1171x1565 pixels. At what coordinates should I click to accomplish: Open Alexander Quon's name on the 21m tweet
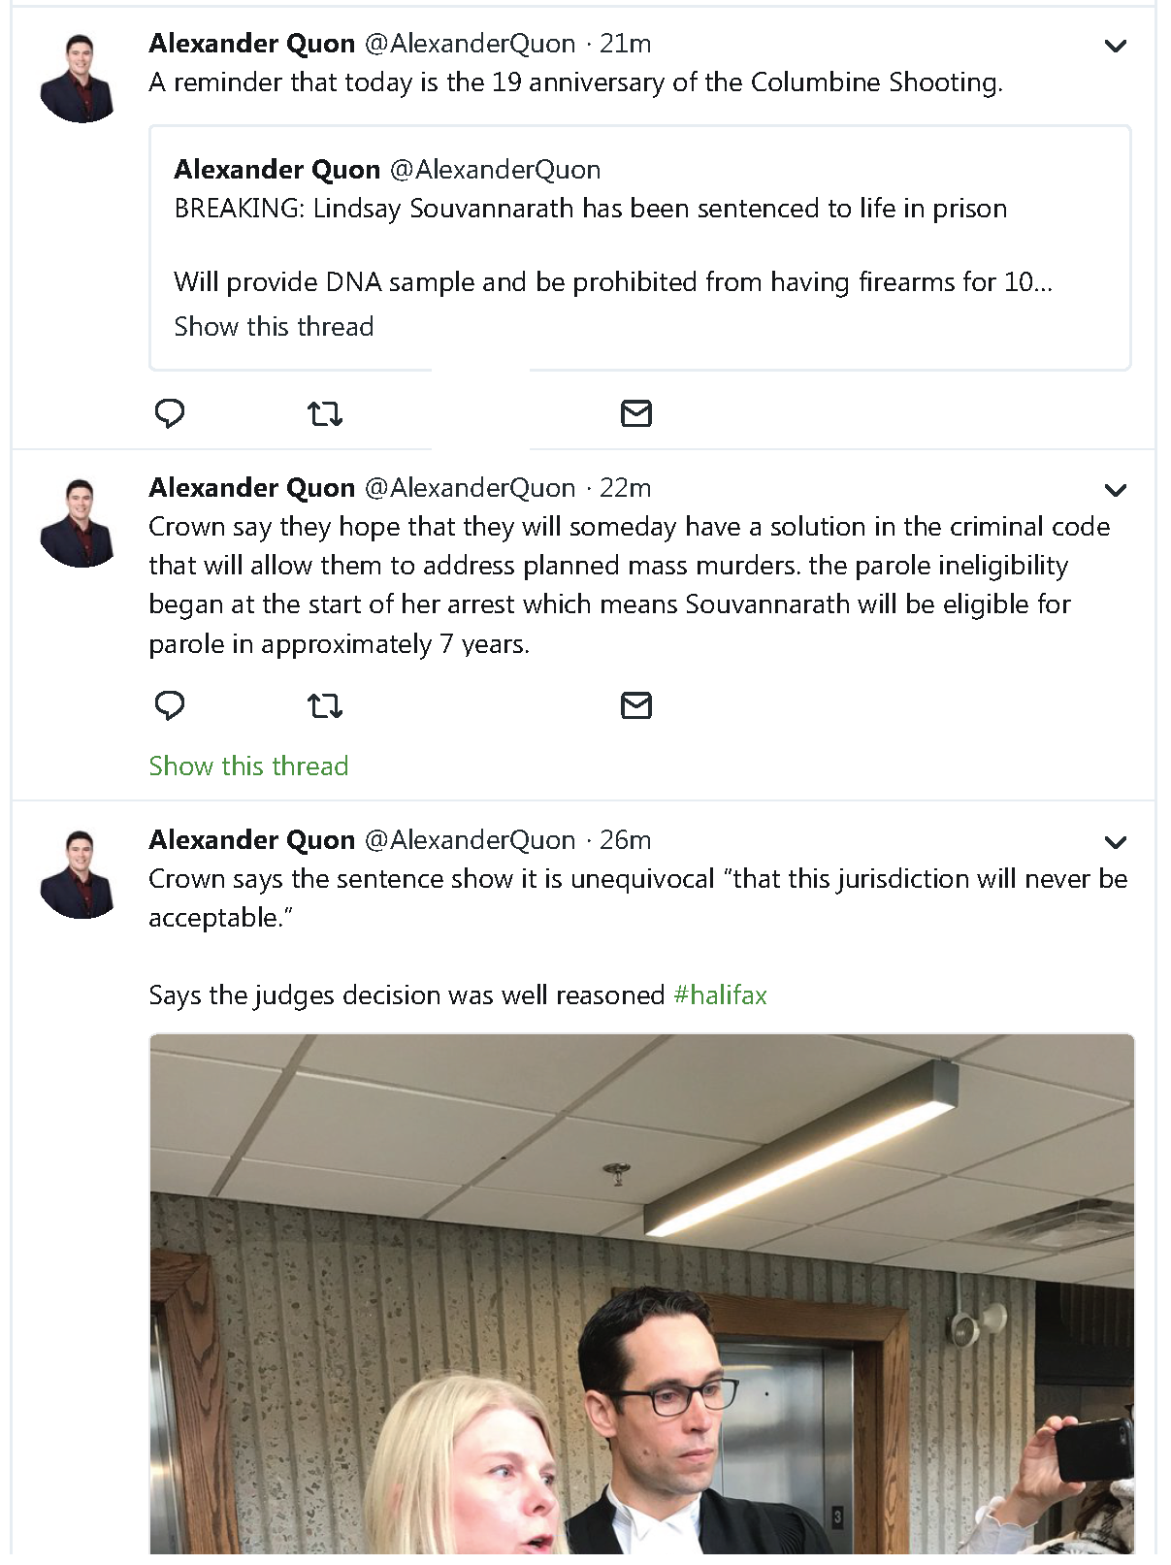252,44
